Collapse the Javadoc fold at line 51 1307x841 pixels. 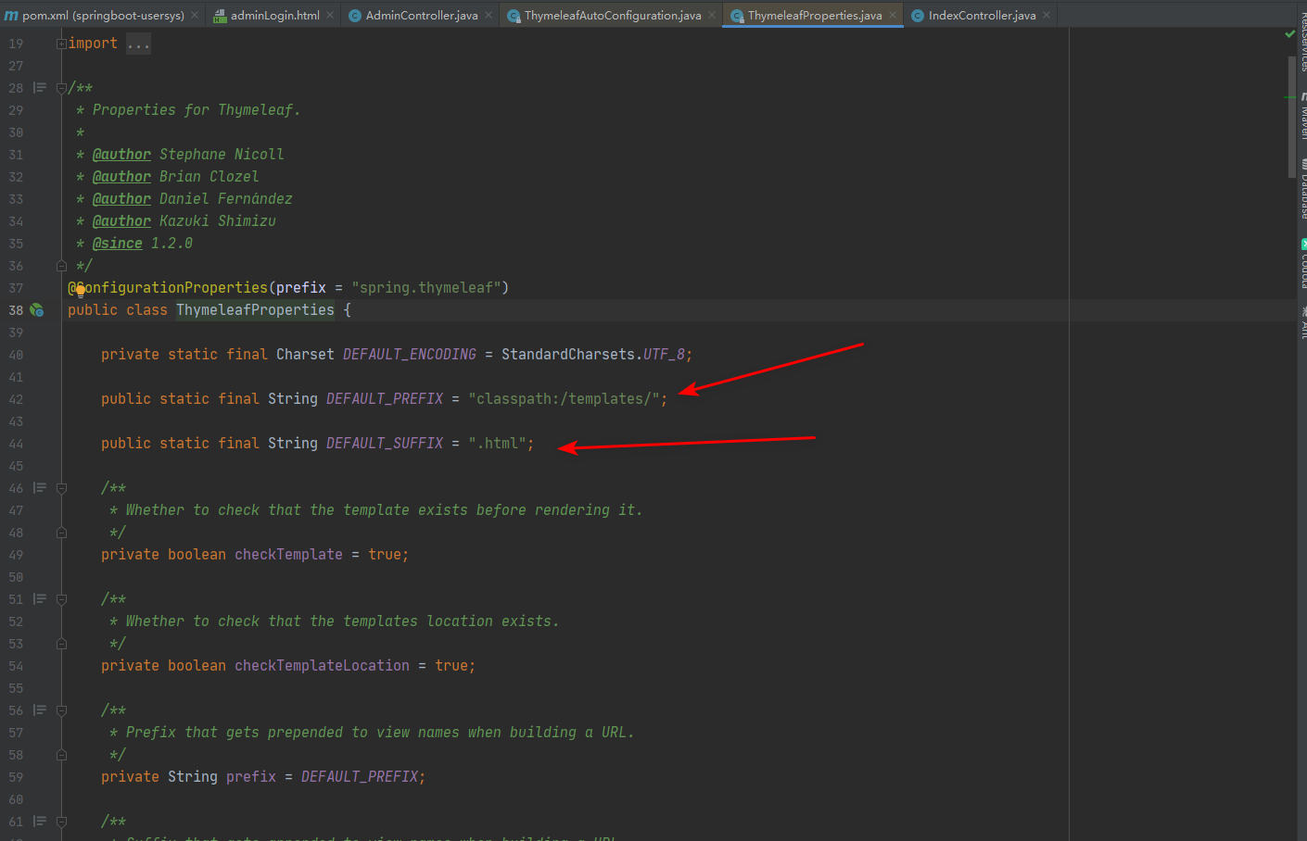click(61, 599)
